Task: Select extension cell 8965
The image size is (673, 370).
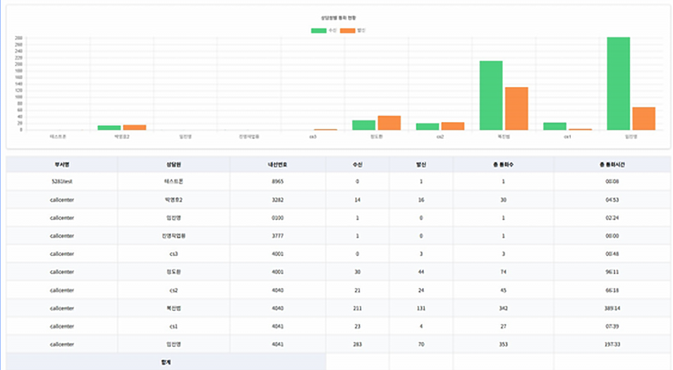Action: point(277,181)
